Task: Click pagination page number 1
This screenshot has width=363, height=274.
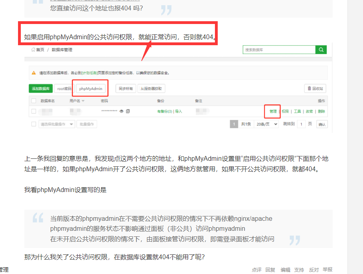Action: click(x=234, y=124)
